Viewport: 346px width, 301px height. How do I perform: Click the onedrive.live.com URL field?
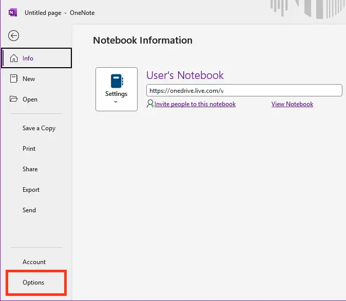pos(244,91)
